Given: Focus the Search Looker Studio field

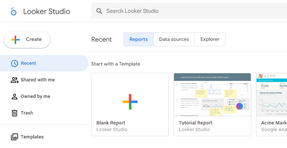Looking at the screenshot, I should tap(189, 11).
